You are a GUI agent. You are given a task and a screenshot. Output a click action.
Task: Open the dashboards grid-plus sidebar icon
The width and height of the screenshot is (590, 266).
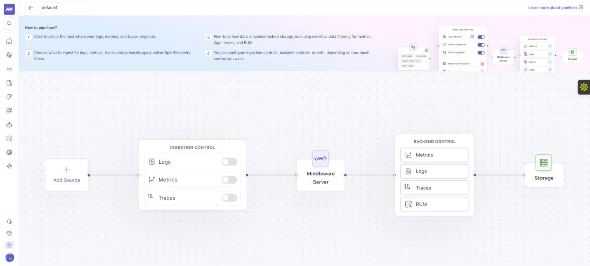[9, 111]
